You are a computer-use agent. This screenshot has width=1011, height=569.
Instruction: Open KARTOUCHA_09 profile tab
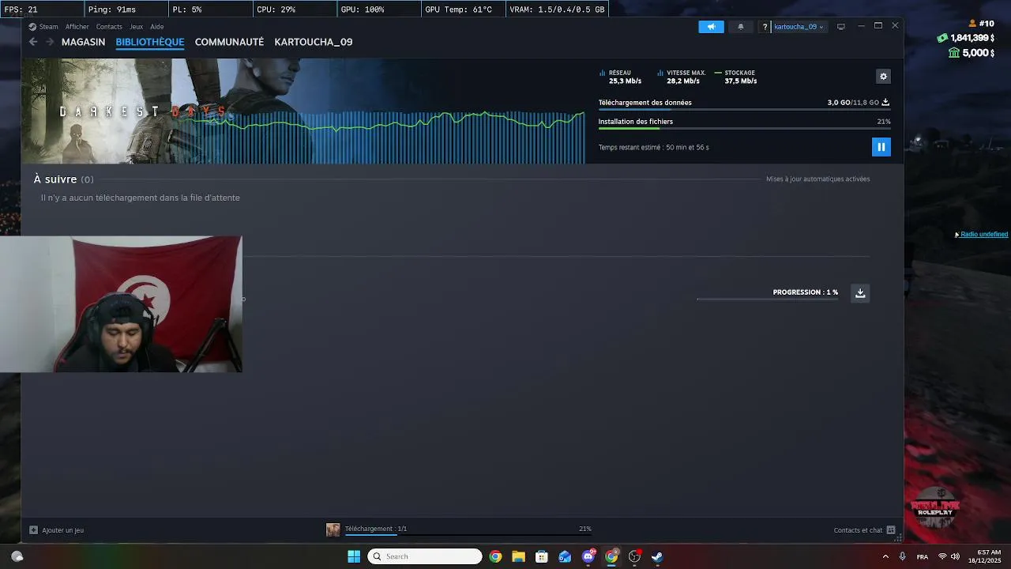coord(314,42)
